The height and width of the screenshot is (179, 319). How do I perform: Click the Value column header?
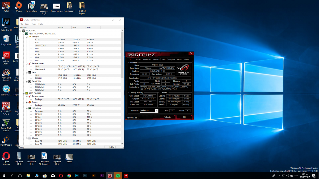click(x=64, y=28)
